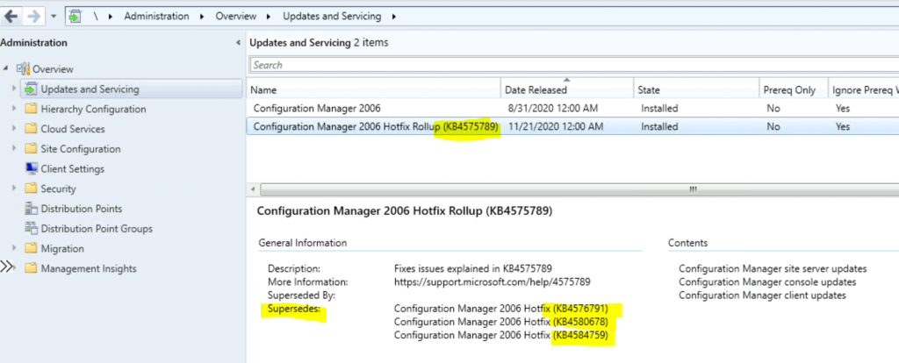Select Cloud Services in the tree
Image resolution: width=899 pixels, height=363 pixels.
click(x=73, y=129)
